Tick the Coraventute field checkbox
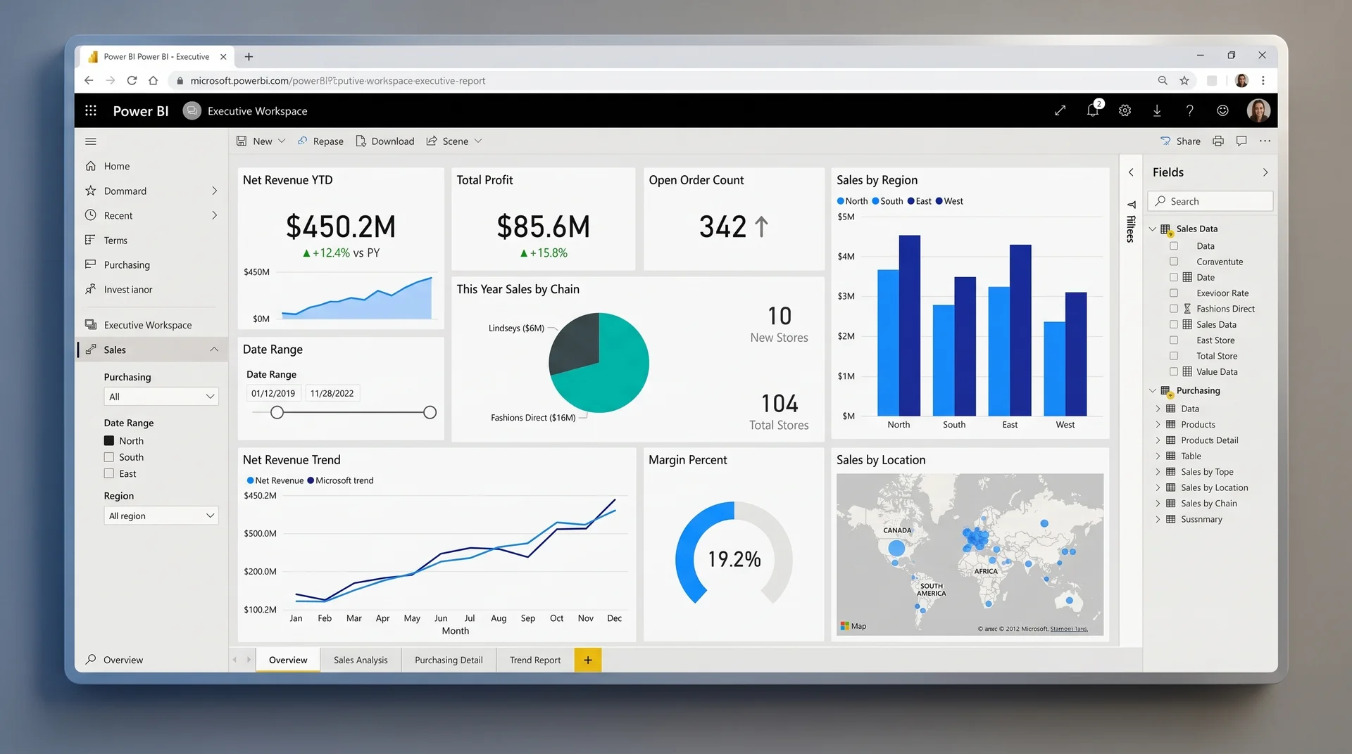Screen dimensions: 1352x754 (x=1174, y=262)
